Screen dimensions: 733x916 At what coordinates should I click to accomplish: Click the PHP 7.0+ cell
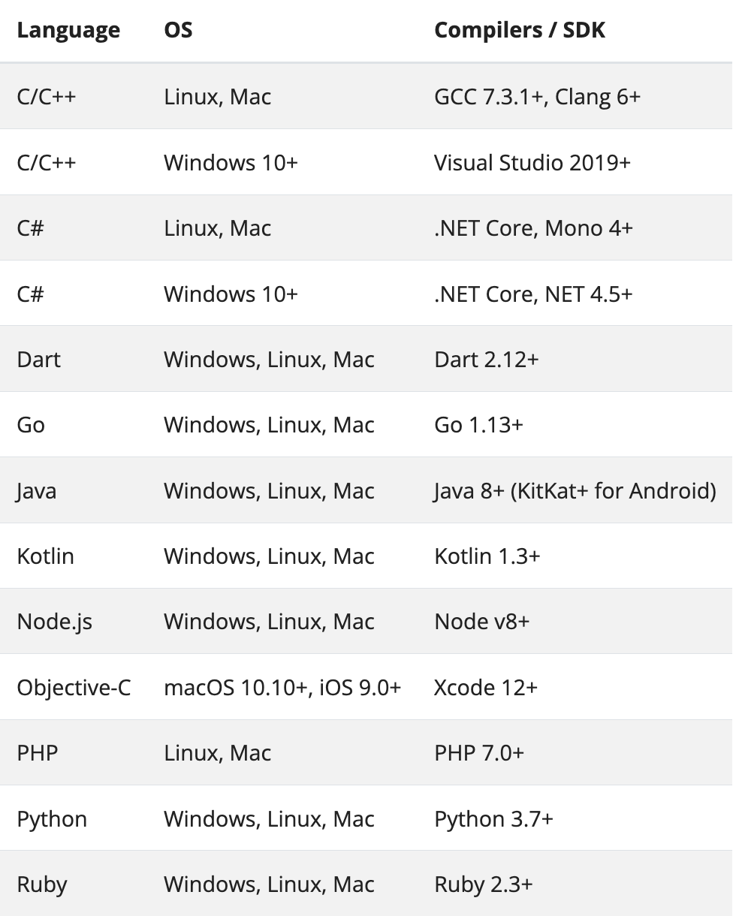[478, 753]
